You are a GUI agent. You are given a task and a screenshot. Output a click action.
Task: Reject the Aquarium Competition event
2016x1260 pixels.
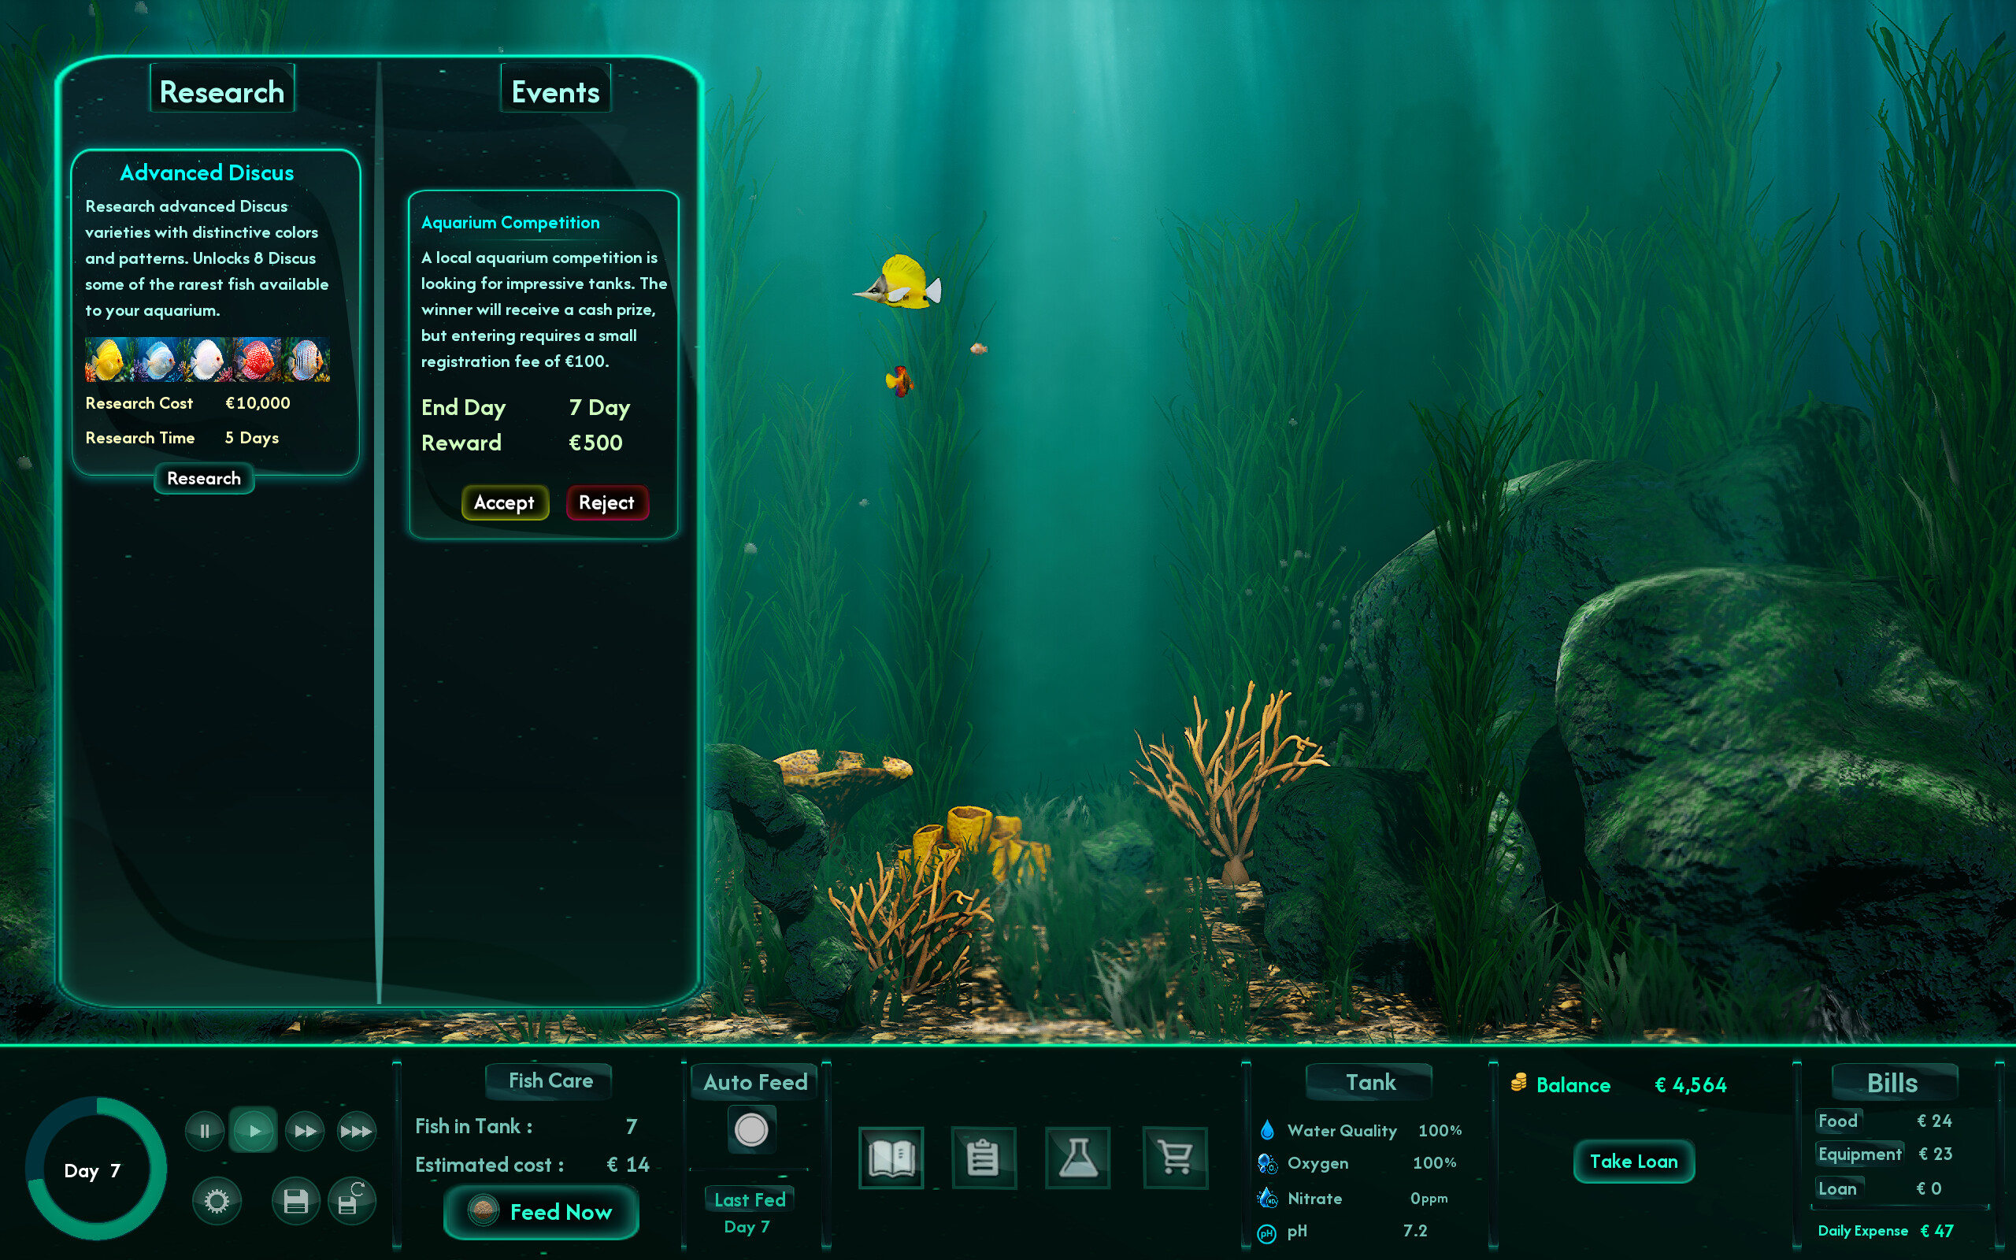click(x=607, y=502)
